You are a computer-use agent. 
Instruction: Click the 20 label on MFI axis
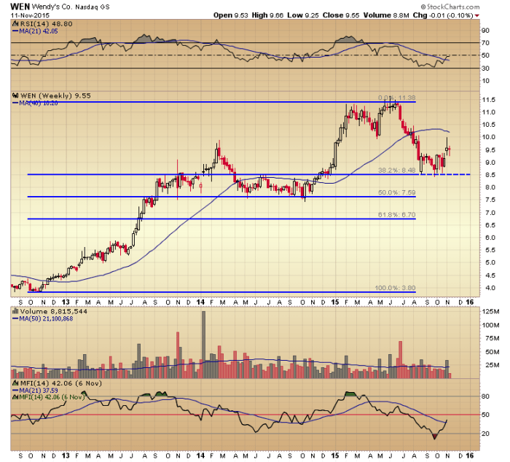click(485, 434)
